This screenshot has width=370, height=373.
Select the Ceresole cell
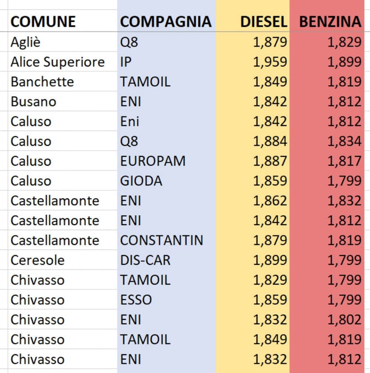[38, 260]
